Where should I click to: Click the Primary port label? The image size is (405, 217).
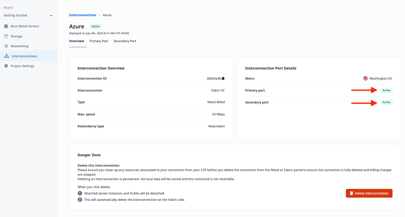(x=255, y=90)
